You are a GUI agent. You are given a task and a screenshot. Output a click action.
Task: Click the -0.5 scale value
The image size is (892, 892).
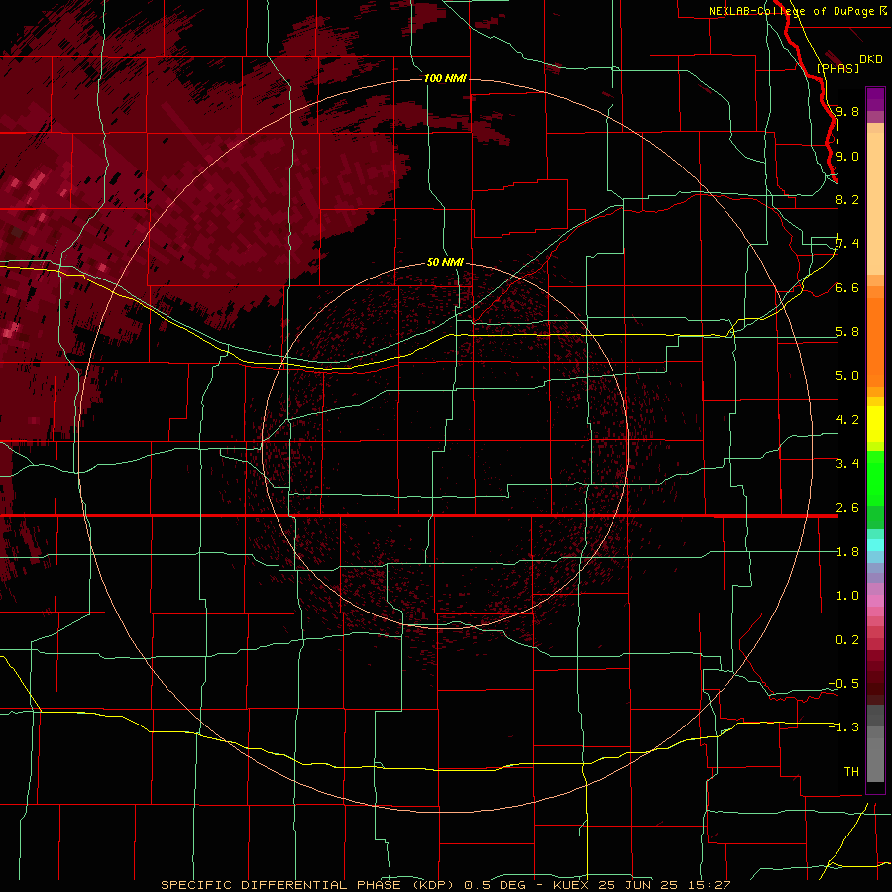[x=843, y=684]
